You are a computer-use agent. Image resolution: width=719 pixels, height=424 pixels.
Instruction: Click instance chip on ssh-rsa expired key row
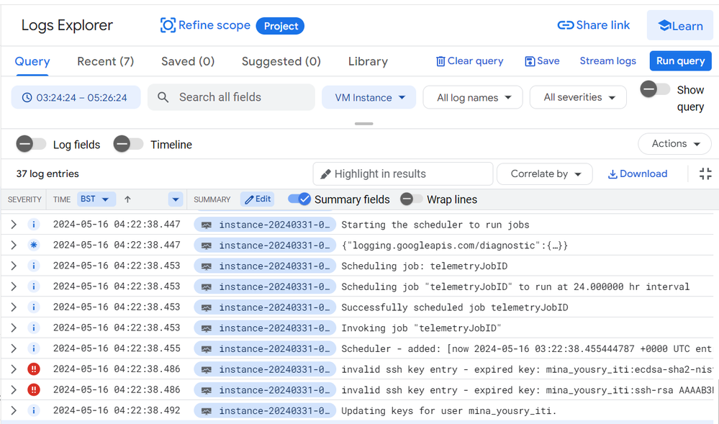tap(265, 390)
